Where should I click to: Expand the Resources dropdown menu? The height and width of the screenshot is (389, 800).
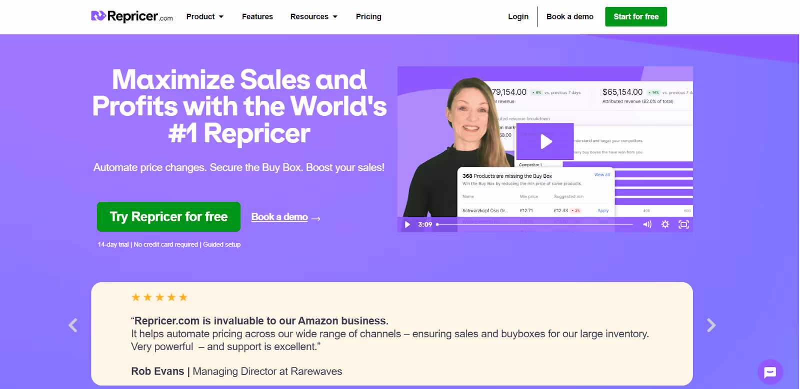(x=314, y=16)
